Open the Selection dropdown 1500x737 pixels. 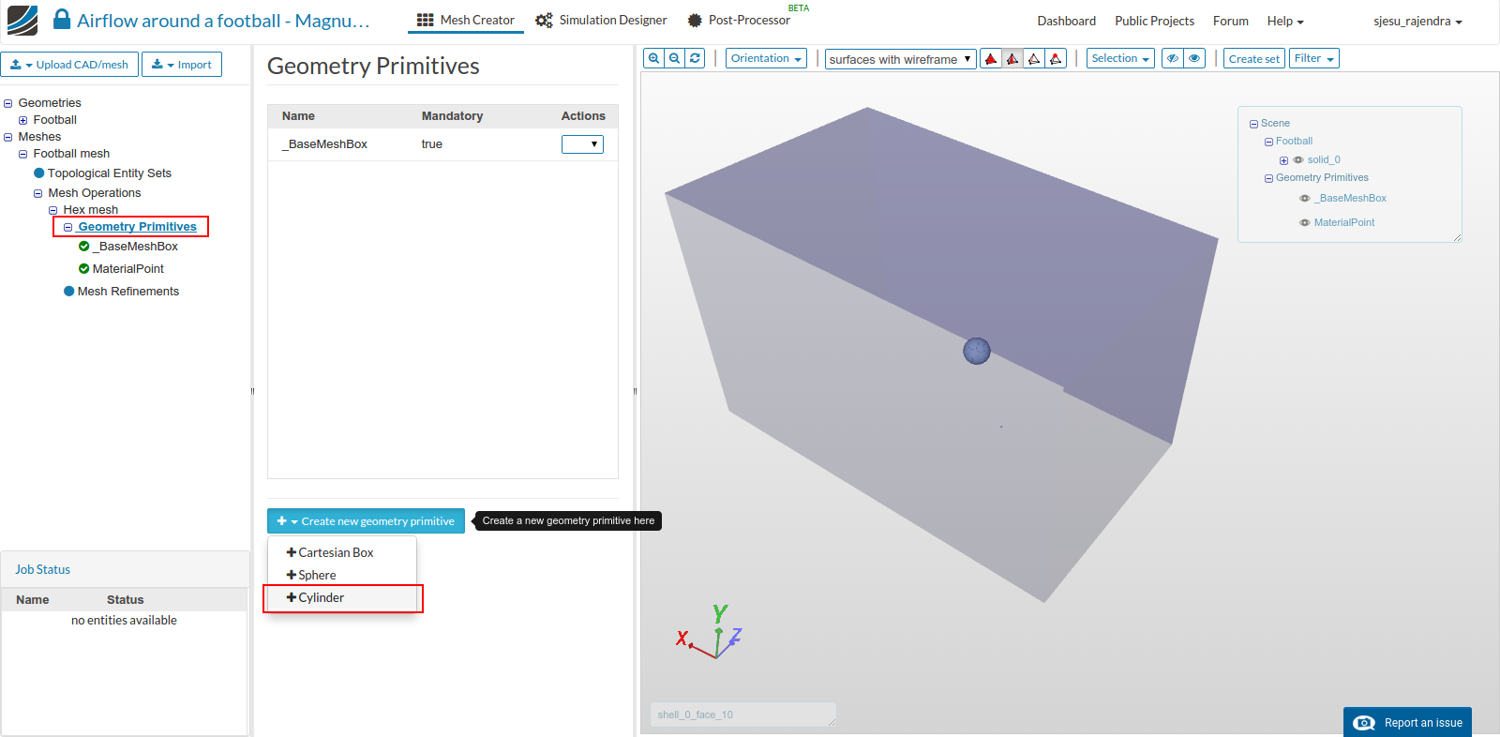pyautogui.click(x=1120, y=58)
